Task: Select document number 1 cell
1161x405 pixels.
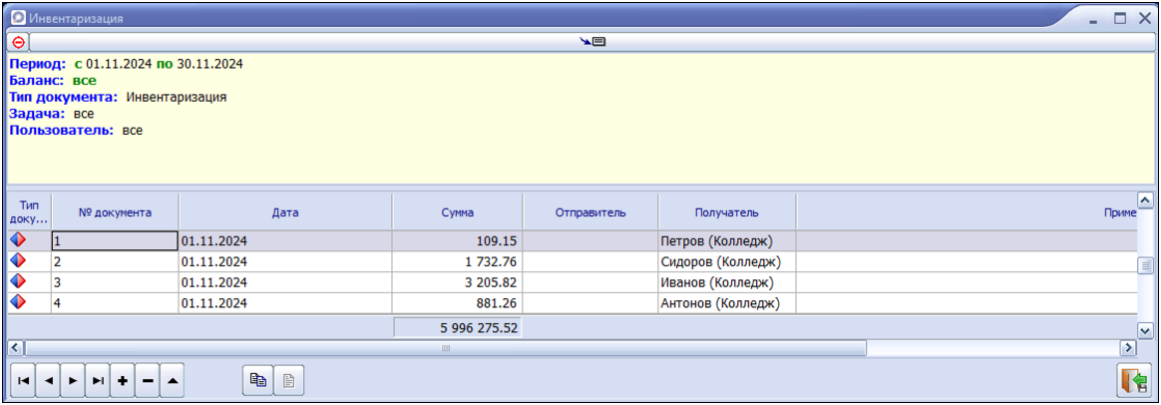Action: tap(114, 240)
